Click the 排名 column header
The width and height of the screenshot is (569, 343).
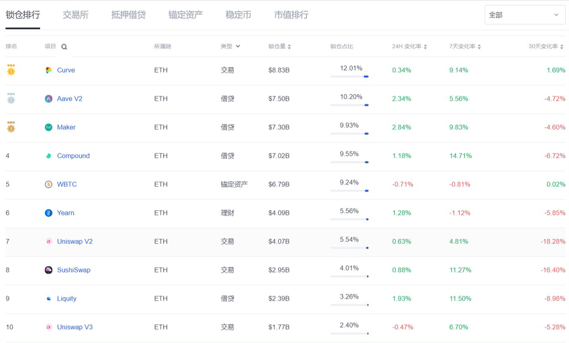[x=11, y=46]
